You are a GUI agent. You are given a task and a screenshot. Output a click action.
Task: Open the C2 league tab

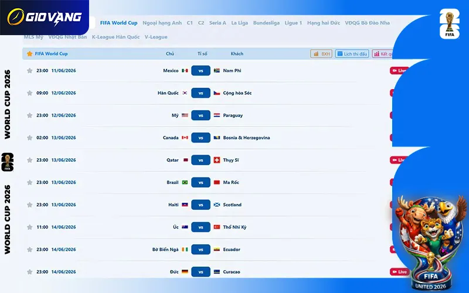(201, 23)
